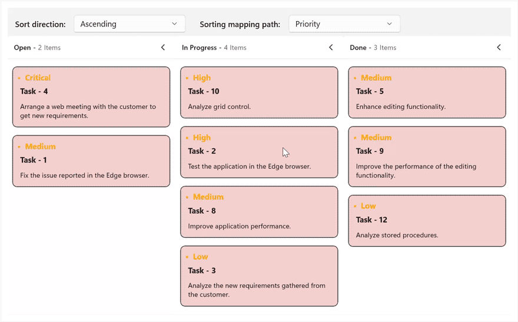Click the High label on Task - 2

coord(202,137)
